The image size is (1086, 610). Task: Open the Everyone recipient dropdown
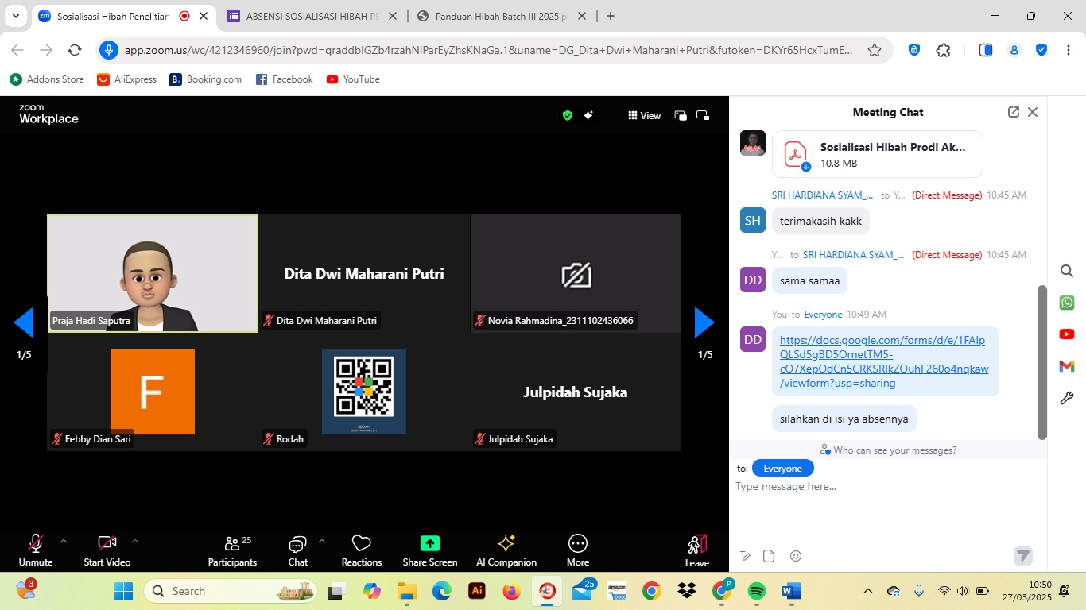point(782,469)
